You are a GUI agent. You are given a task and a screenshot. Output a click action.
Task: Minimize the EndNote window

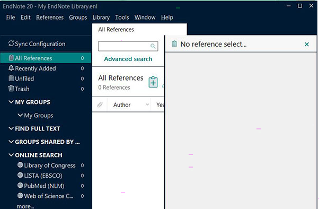pos(288,6)
